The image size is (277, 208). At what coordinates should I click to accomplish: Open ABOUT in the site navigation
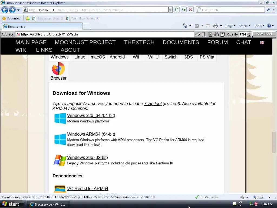[x=70, y=50]
